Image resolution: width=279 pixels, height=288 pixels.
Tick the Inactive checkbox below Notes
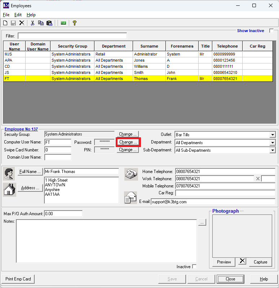pyautogui.click(x=195, y=267)
